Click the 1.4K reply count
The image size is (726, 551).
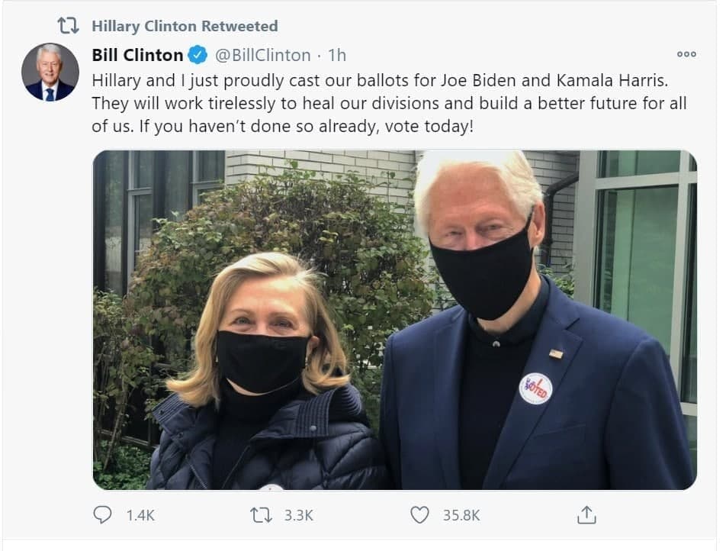pos(140,516)
